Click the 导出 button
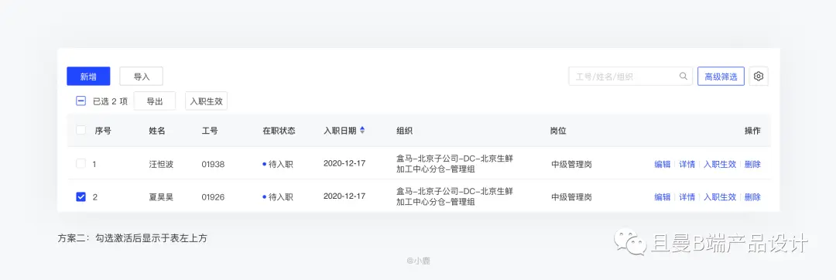The height and width of the screenshot is (280, 836). (155, 101)
